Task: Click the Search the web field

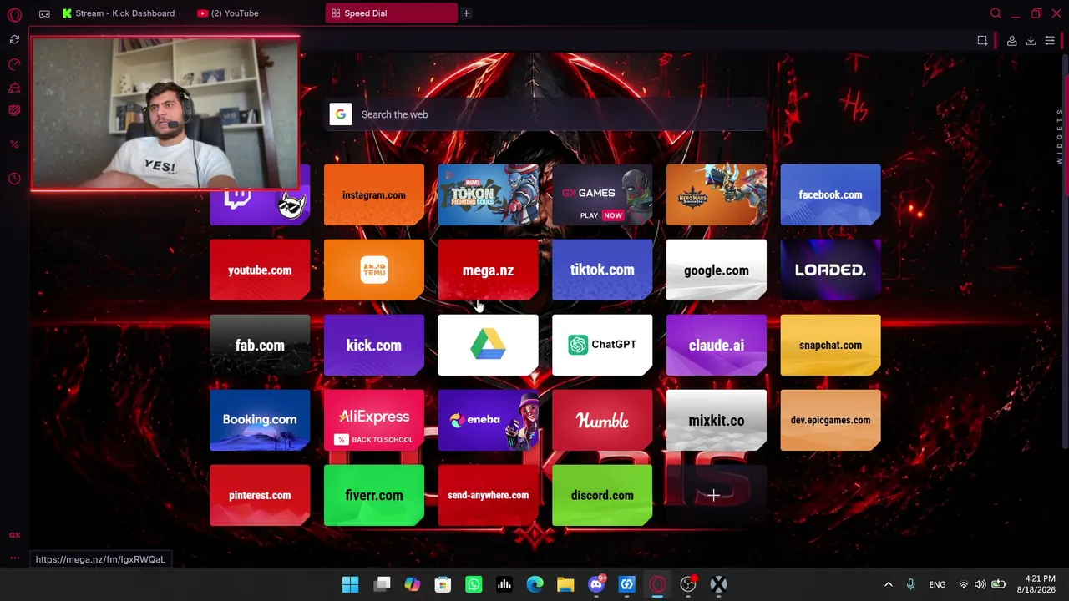Action: 547,114
